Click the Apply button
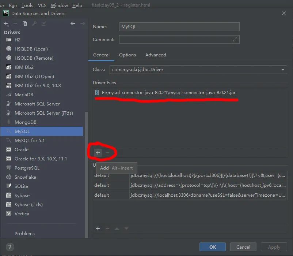 coord(274,247)
